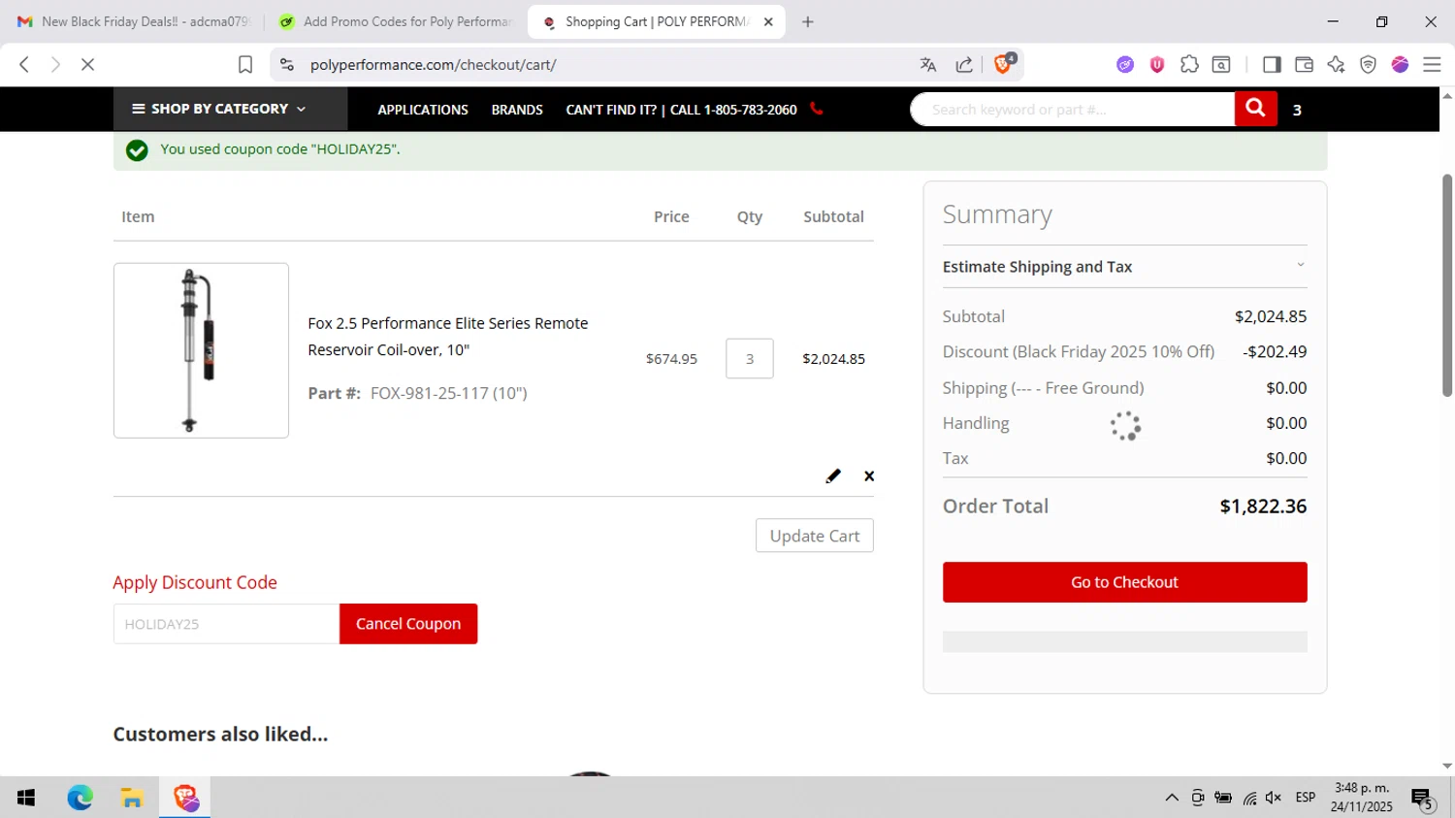
Task: Click the search keyword input field
Action: pyautogui.click(x=1073, y=109)
